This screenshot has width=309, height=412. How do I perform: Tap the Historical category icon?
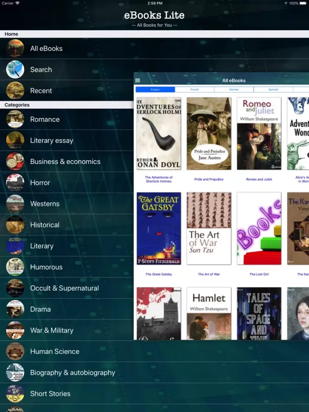coord(15,225)
